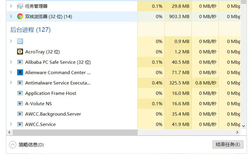Click the AWCC.Service process icon
The image size is (252, 163).
click(20, 124)
